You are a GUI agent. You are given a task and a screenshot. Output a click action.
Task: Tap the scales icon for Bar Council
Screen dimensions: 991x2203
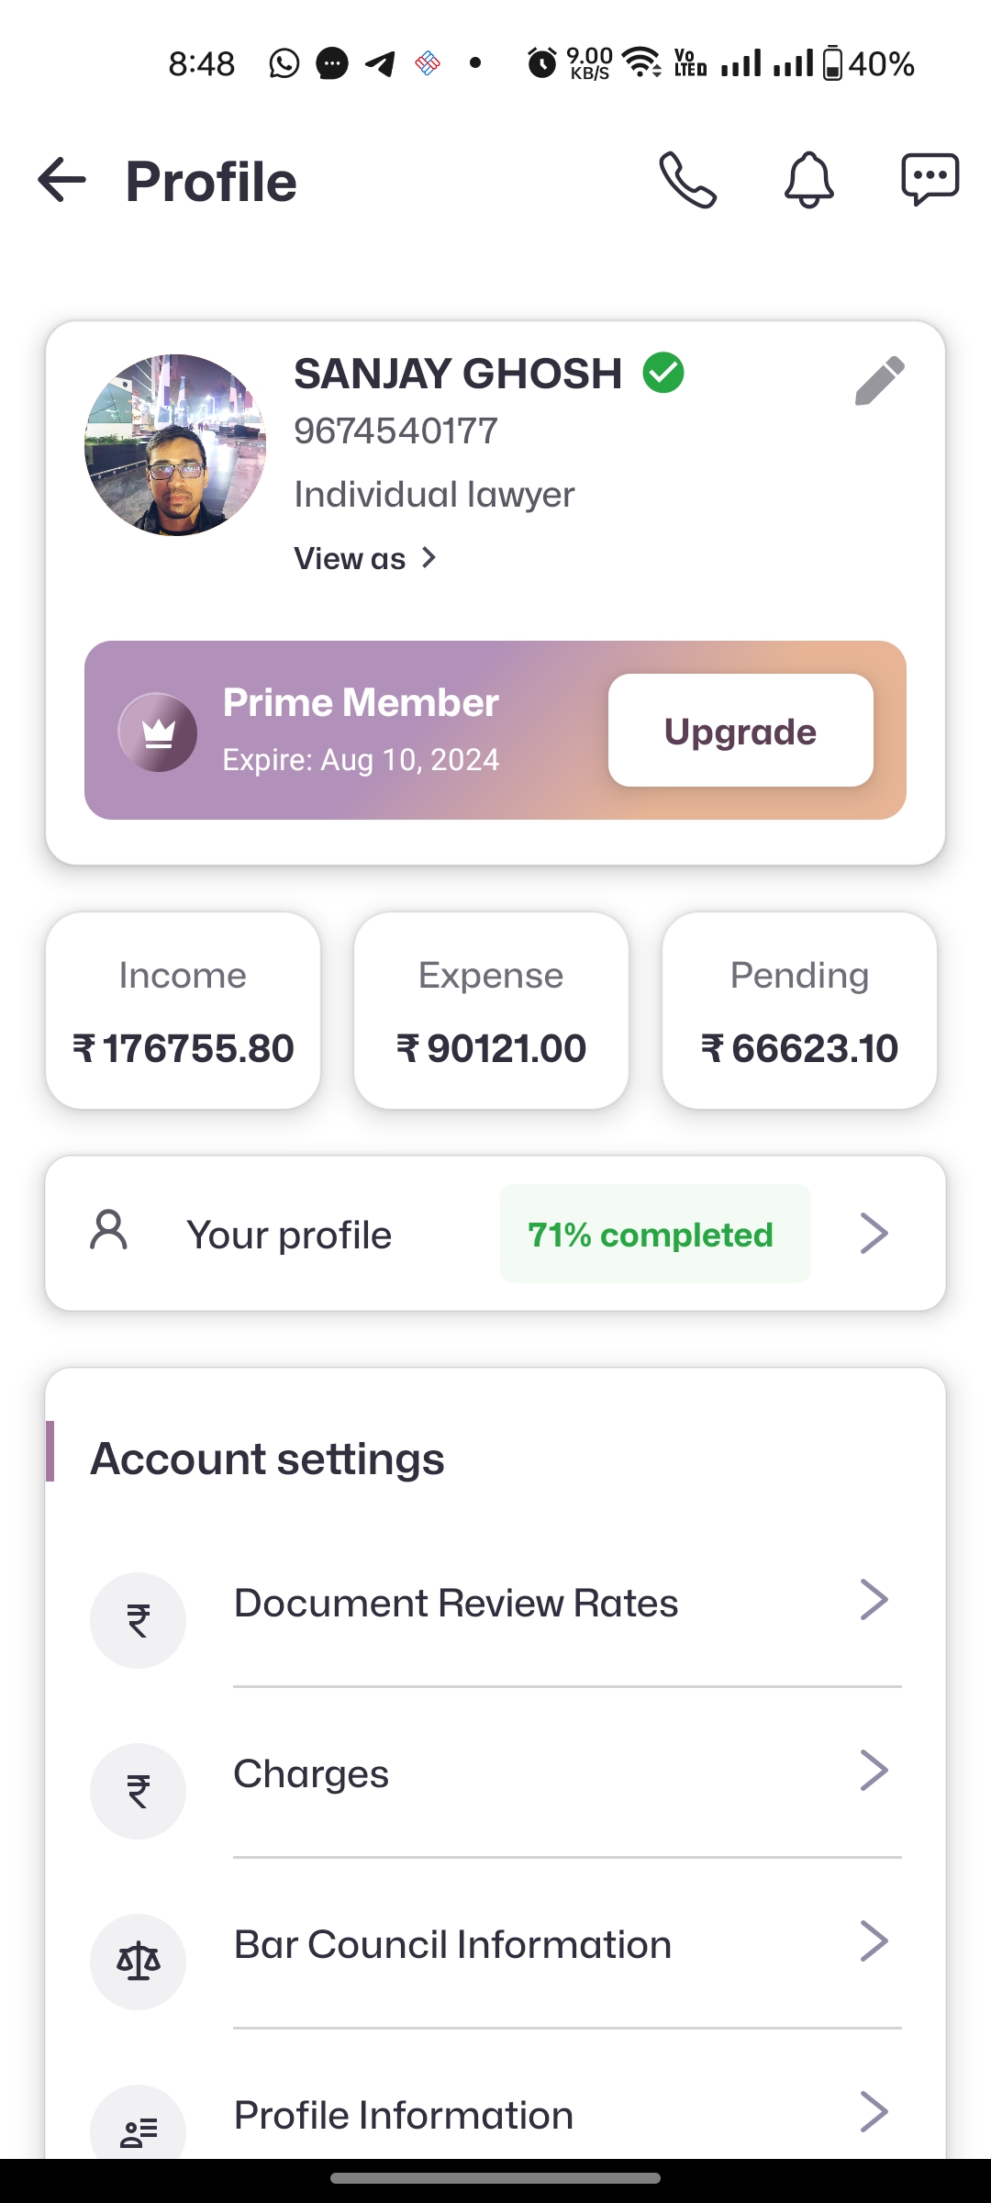(138, 1962)
